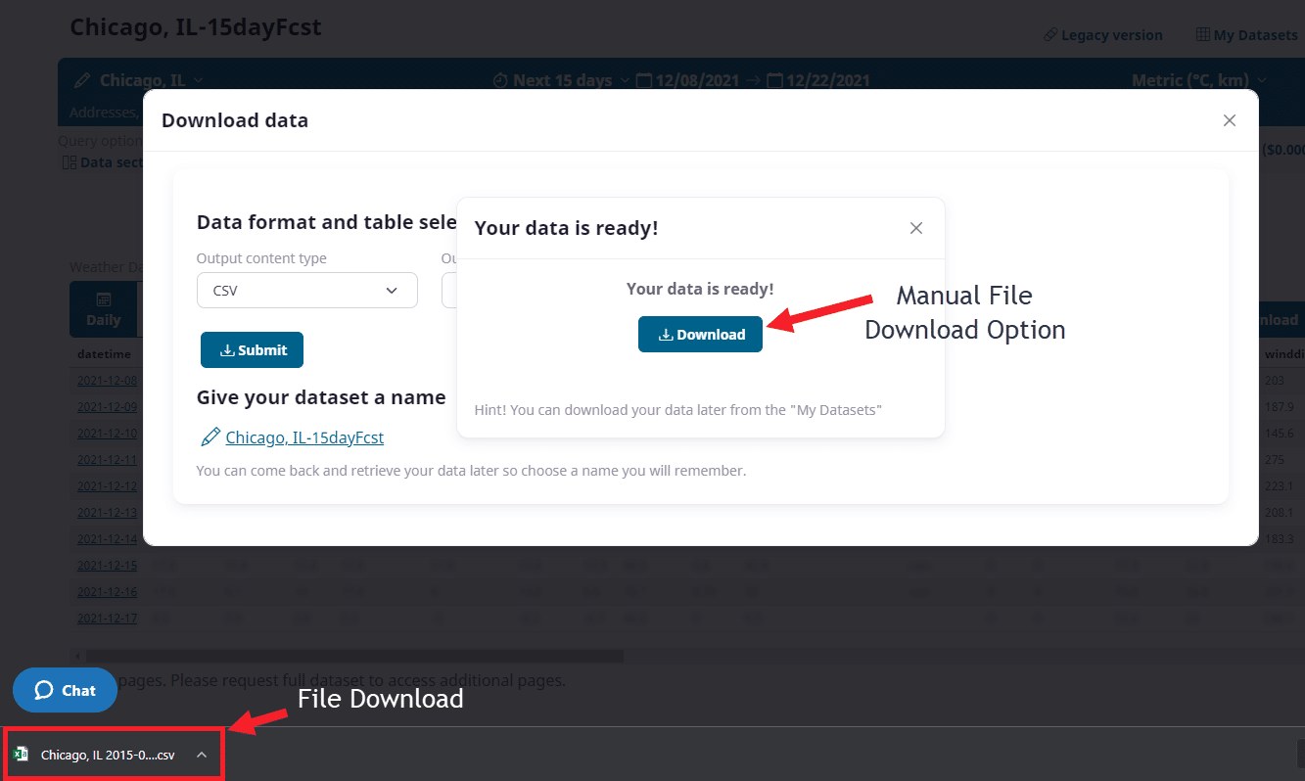Open the Chat support widget
1305x781 pixels.
pos(65,690)
